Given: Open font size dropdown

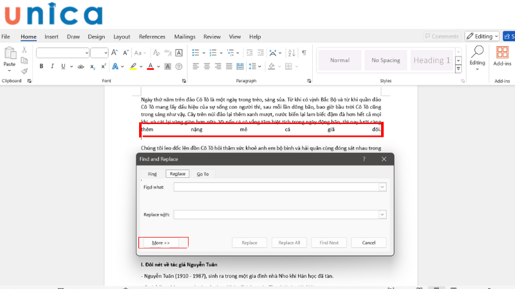Looking at the screenshot, I should pos(106,53).
